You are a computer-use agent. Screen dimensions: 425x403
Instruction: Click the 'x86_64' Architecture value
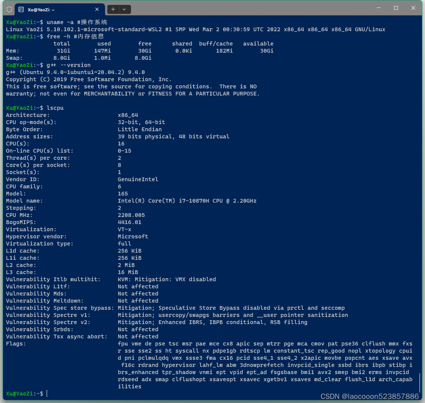tap(128, 115)
